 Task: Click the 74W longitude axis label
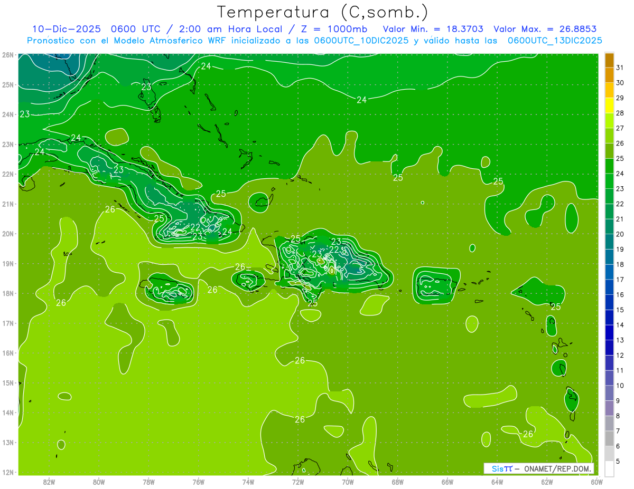(x=248, y=481)
